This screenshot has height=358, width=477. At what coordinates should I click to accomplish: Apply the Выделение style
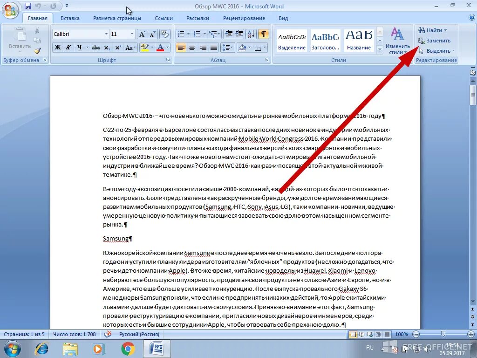(292, 40)
